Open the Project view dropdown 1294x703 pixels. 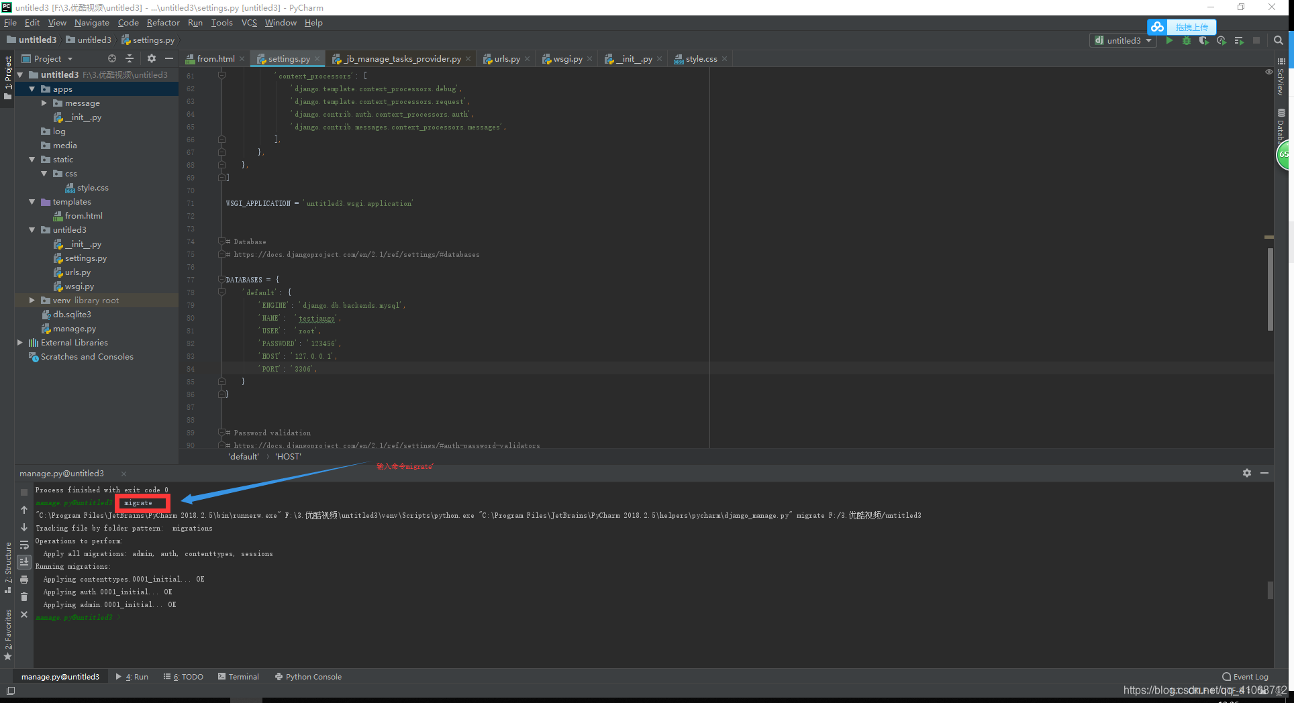point(47,59)
